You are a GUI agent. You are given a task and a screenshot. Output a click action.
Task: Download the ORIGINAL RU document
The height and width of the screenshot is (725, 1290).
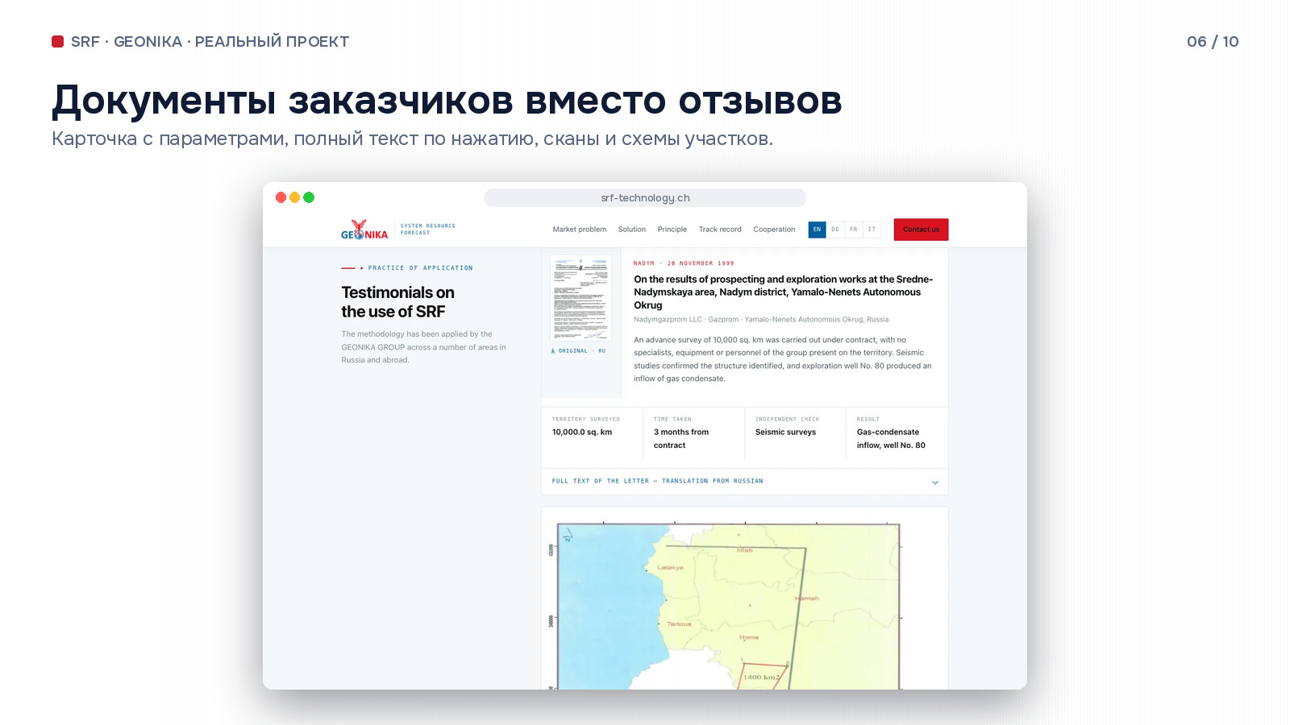tap(578, 351)
